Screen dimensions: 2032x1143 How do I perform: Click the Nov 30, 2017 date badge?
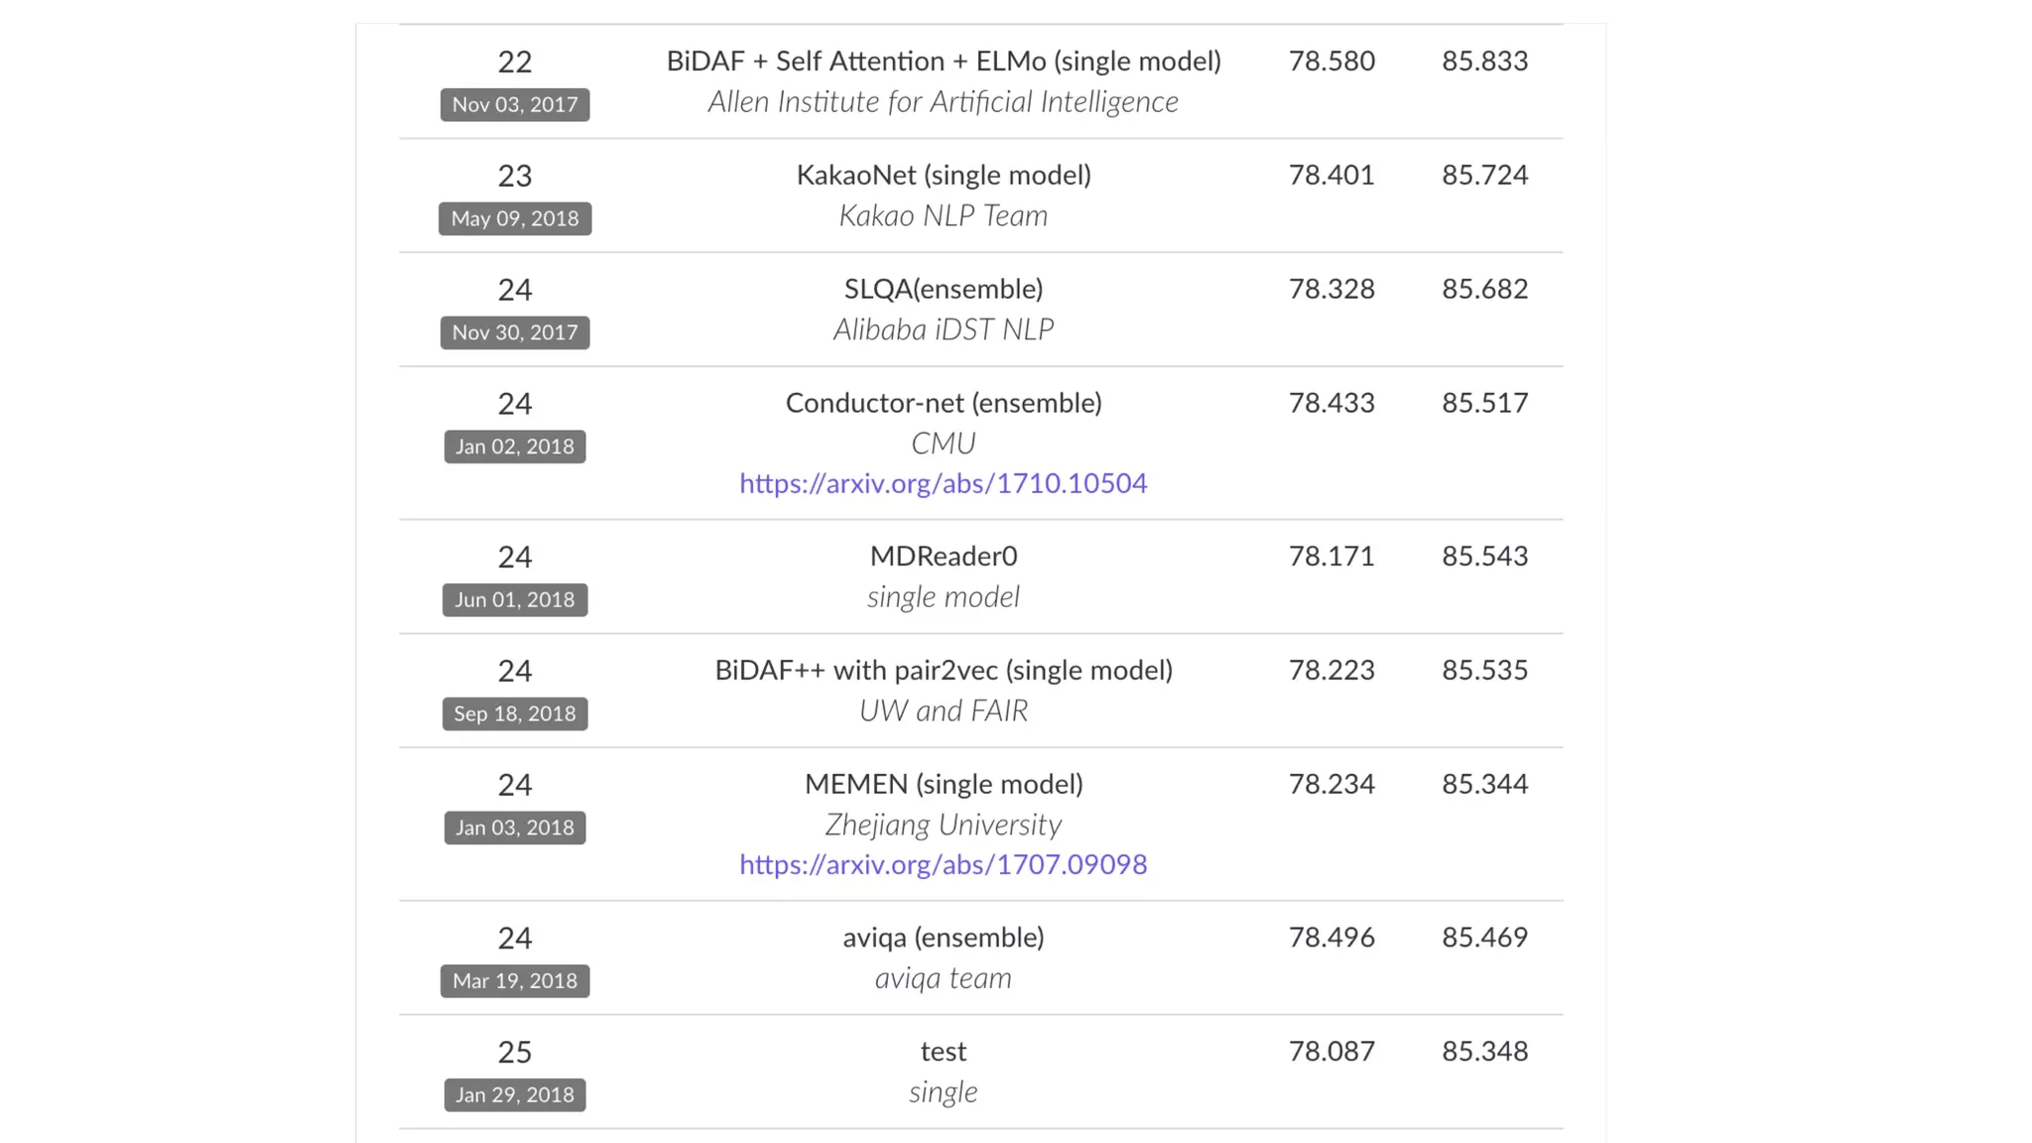pyautogui.click(x=515, y=332)
